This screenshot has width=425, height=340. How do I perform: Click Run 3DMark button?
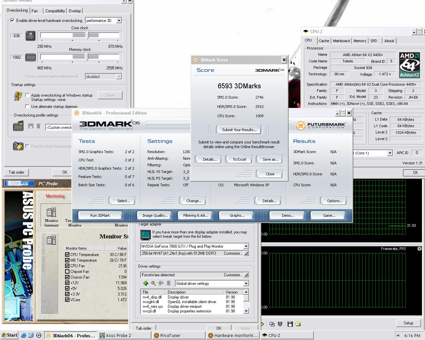(x=100, y=215)
